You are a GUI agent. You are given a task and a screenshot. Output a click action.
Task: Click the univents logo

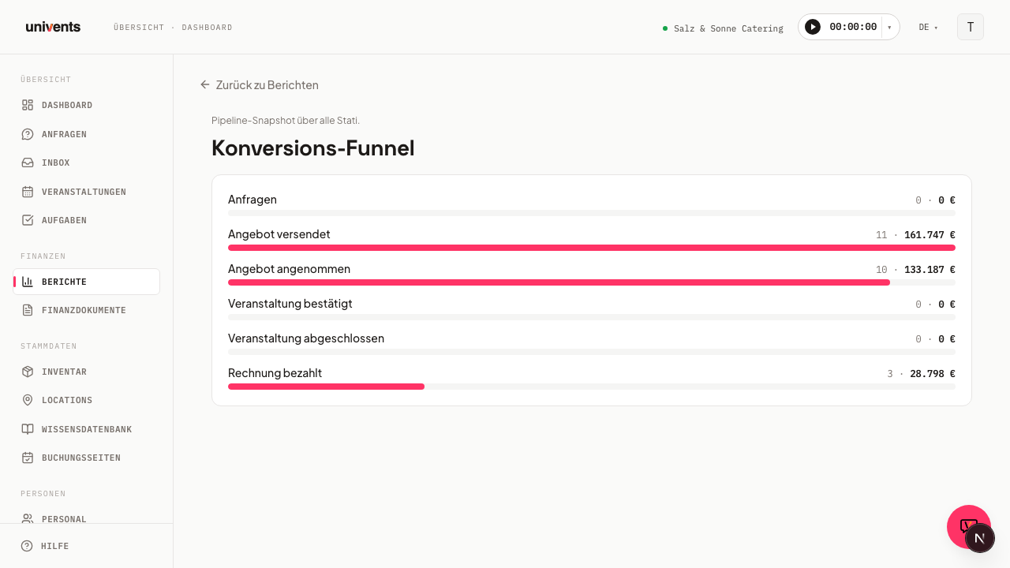click(x=53, y=27)
